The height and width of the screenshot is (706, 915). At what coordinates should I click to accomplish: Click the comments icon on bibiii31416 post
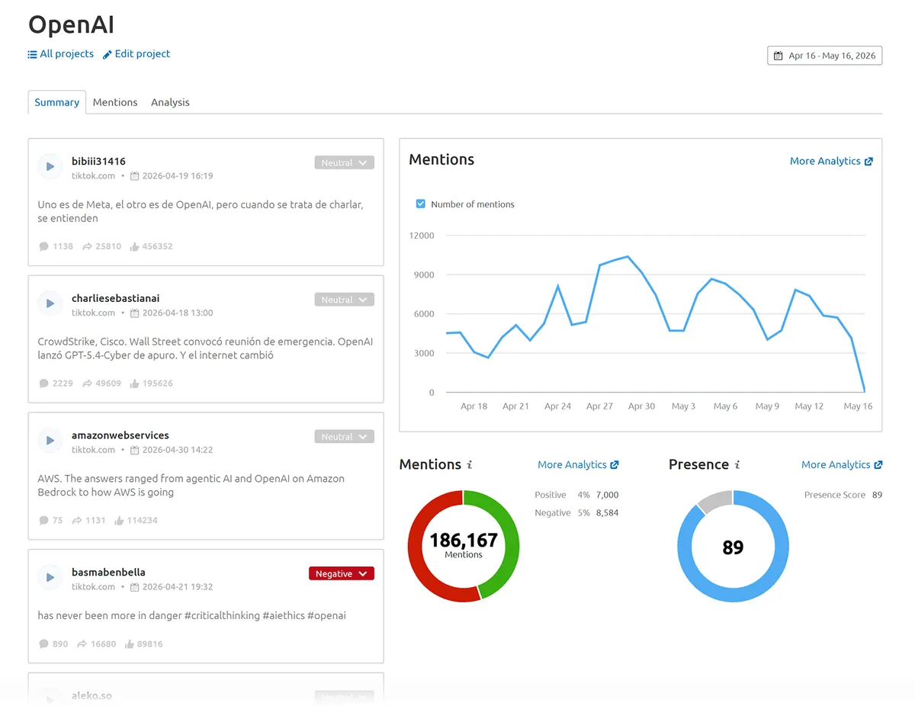click(43, 246)
